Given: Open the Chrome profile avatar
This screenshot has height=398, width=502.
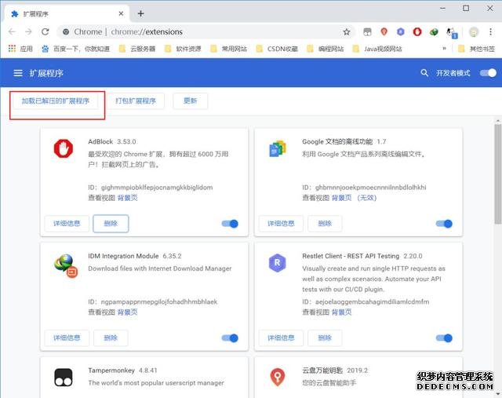Looking at the screenshot, I should pyautogui.click(x=474, y=31).
